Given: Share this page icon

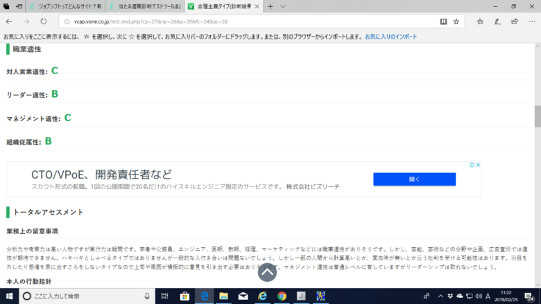Looking at the screenshot, I should (515, 21).
